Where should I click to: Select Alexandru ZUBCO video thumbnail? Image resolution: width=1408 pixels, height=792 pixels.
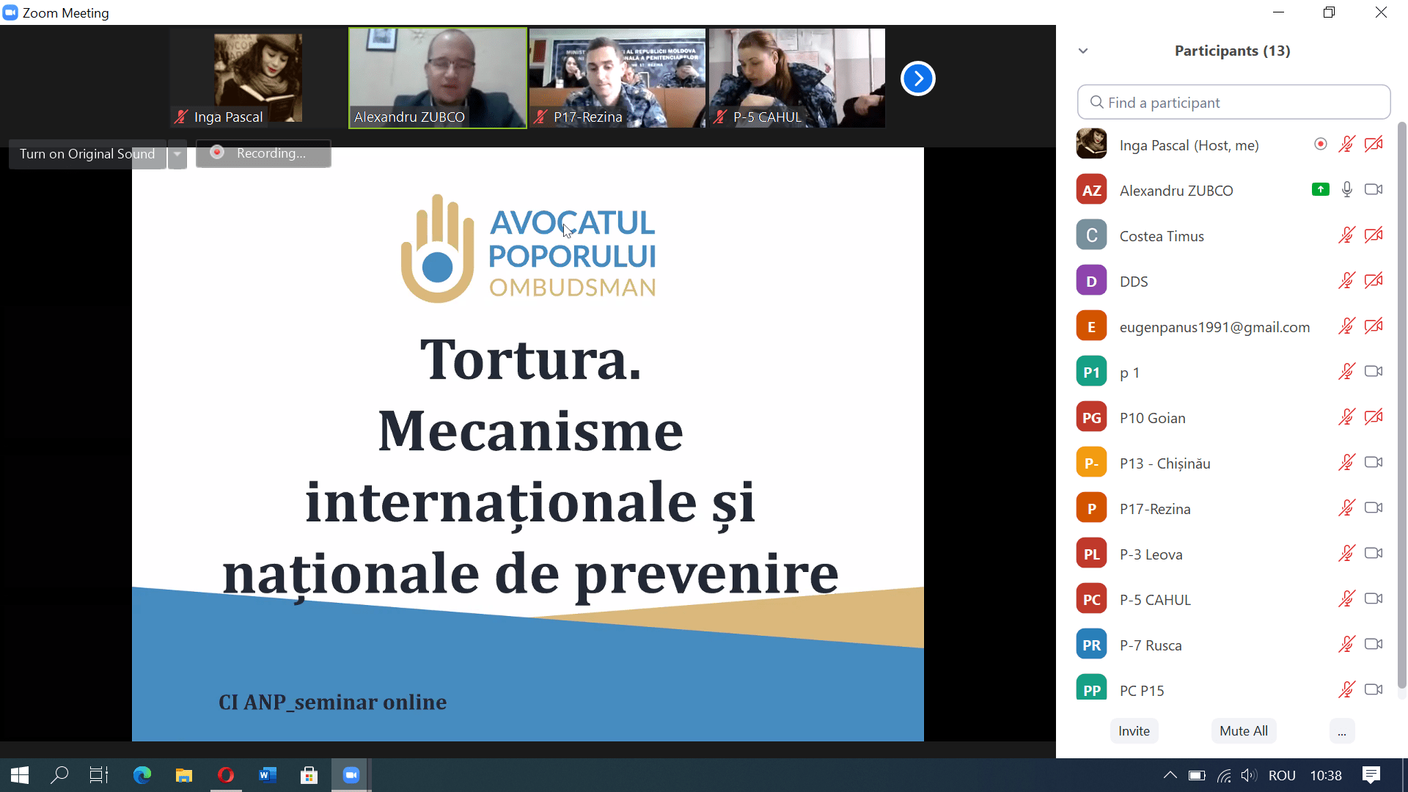[438, 78]
